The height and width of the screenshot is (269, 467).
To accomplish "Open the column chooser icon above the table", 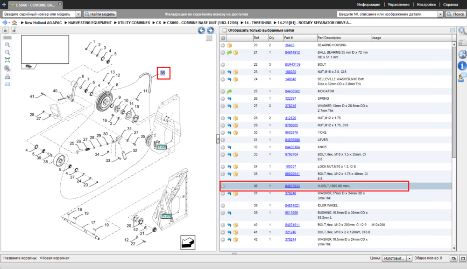I will [x=453, y=30].
